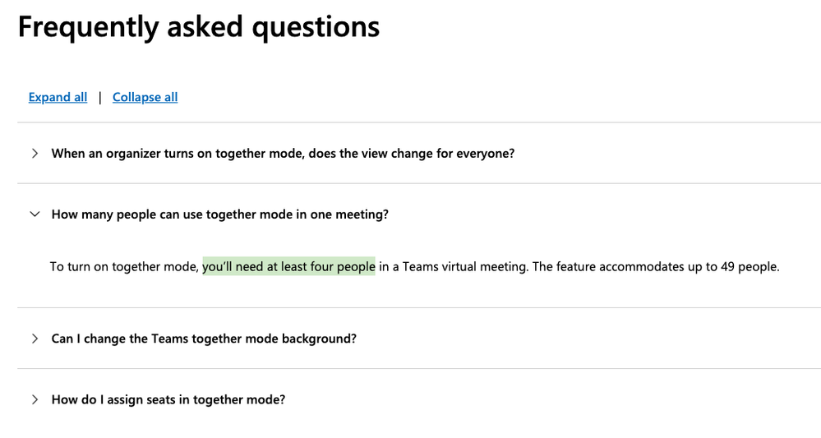This screenshot has width=821, height=438.
Task: Click the 'Frequently asked questions' heading
Action: point(198,27)
